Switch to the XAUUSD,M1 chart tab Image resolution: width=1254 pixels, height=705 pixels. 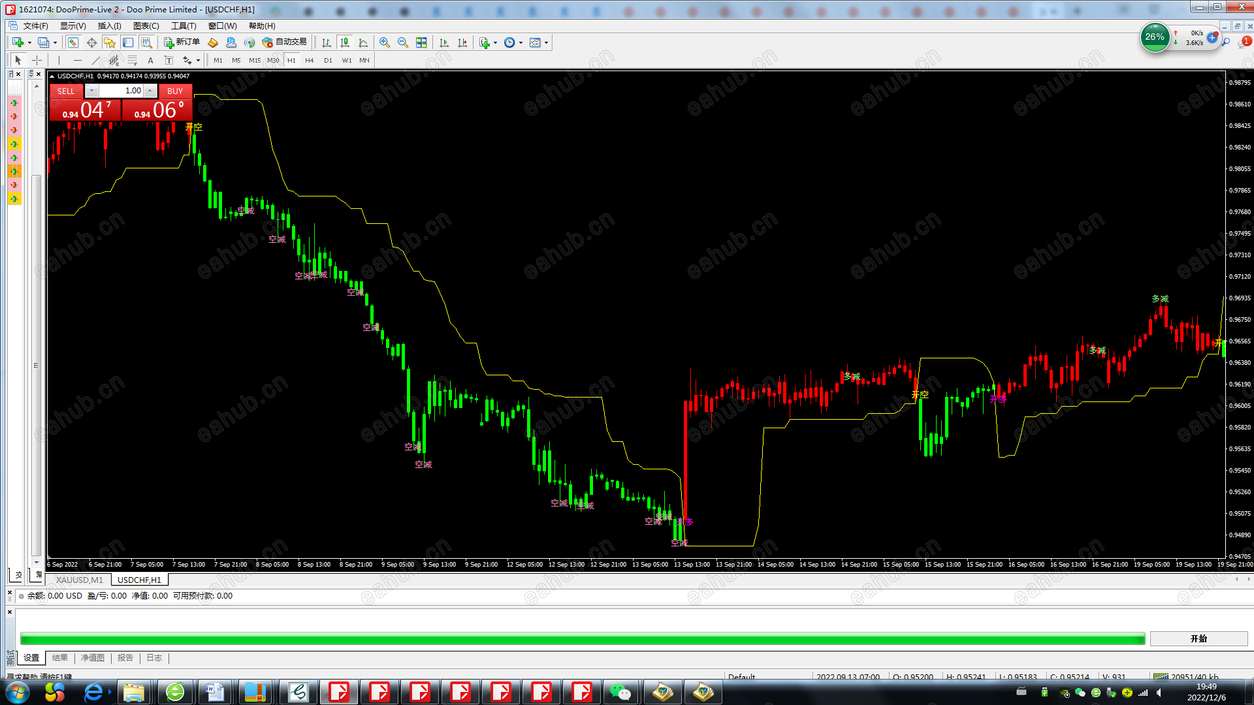[x=79, y=580]
